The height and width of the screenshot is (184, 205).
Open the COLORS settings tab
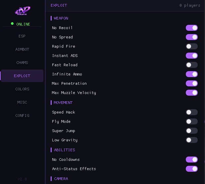pyautogui.click(x=22, y=89)
